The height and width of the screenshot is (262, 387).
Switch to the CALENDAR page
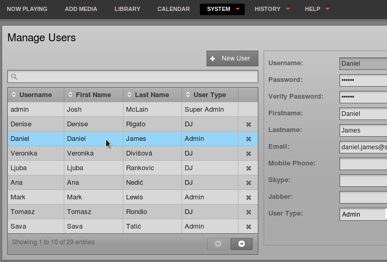click(x=174, y=9)
